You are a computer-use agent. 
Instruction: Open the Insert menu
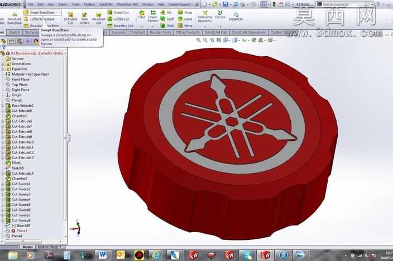coord(63,4)
